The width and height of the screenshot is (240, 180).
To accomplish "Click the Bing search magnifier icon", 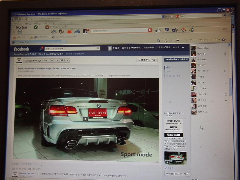I will click(x=225, y=15).
